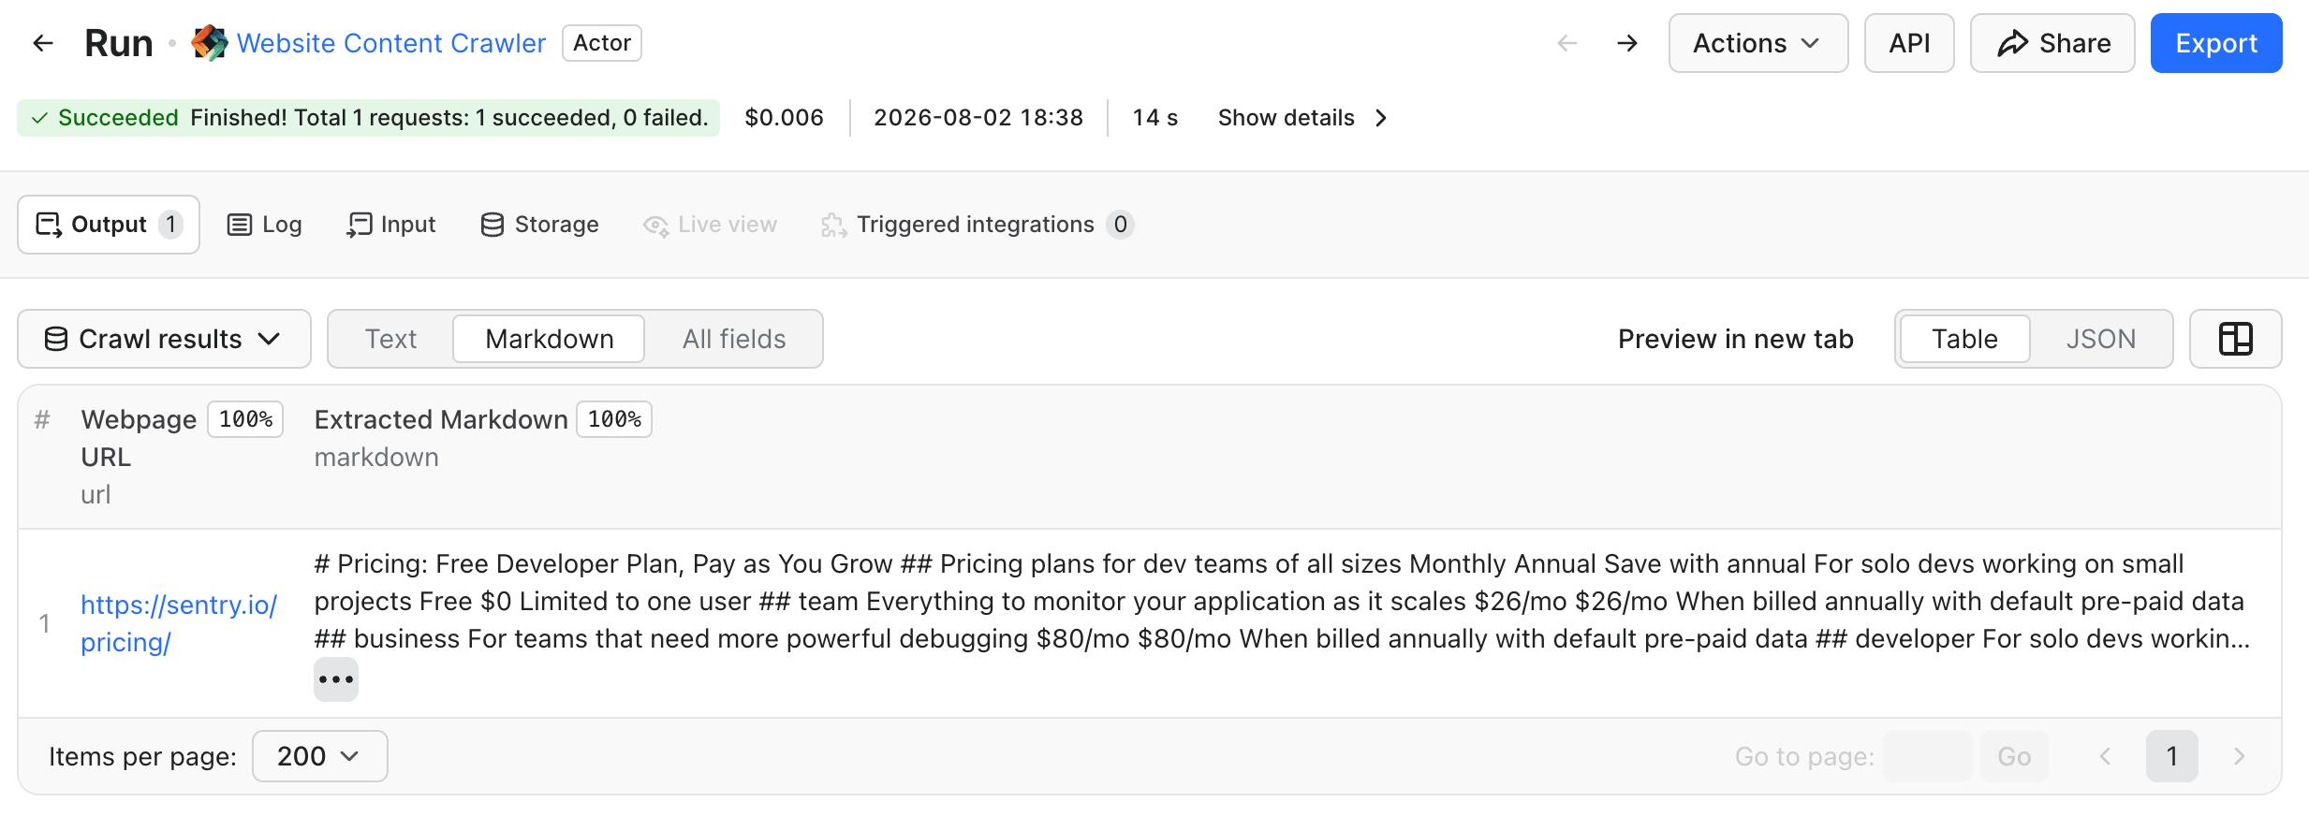This screenshot has width=2309, height=831.
Task: Click the API button
Action: click(1909, 43)
